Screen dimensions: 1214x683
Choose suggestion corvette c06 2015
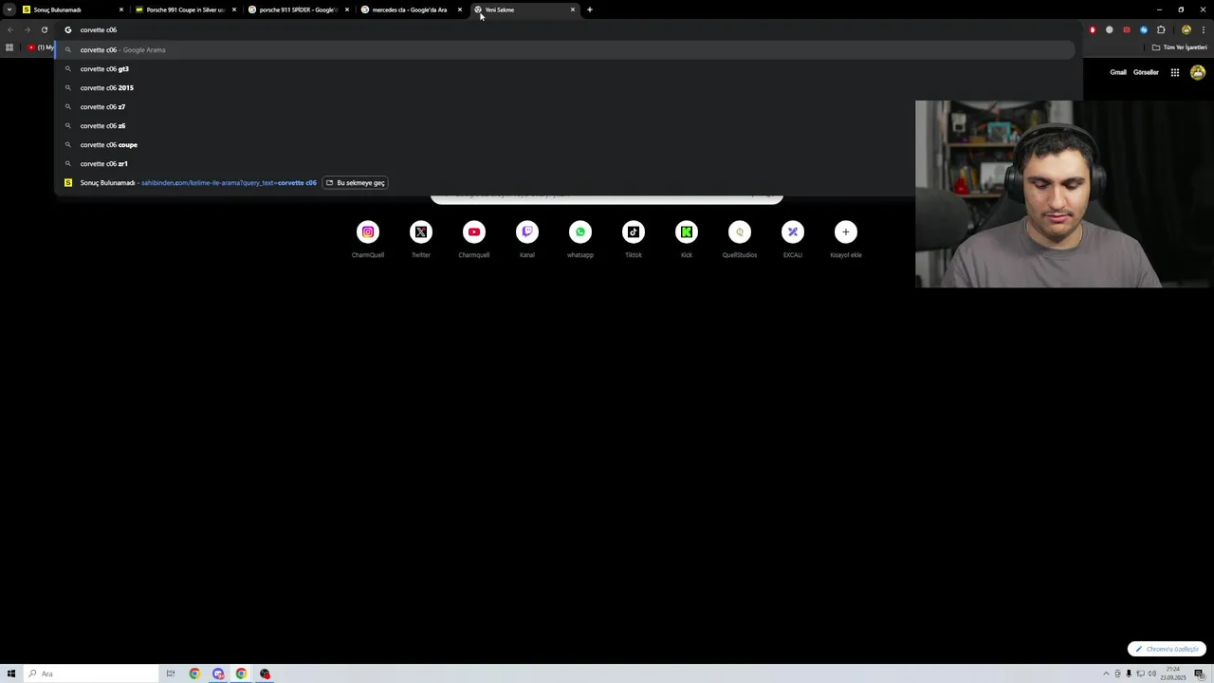coord(565,87)
